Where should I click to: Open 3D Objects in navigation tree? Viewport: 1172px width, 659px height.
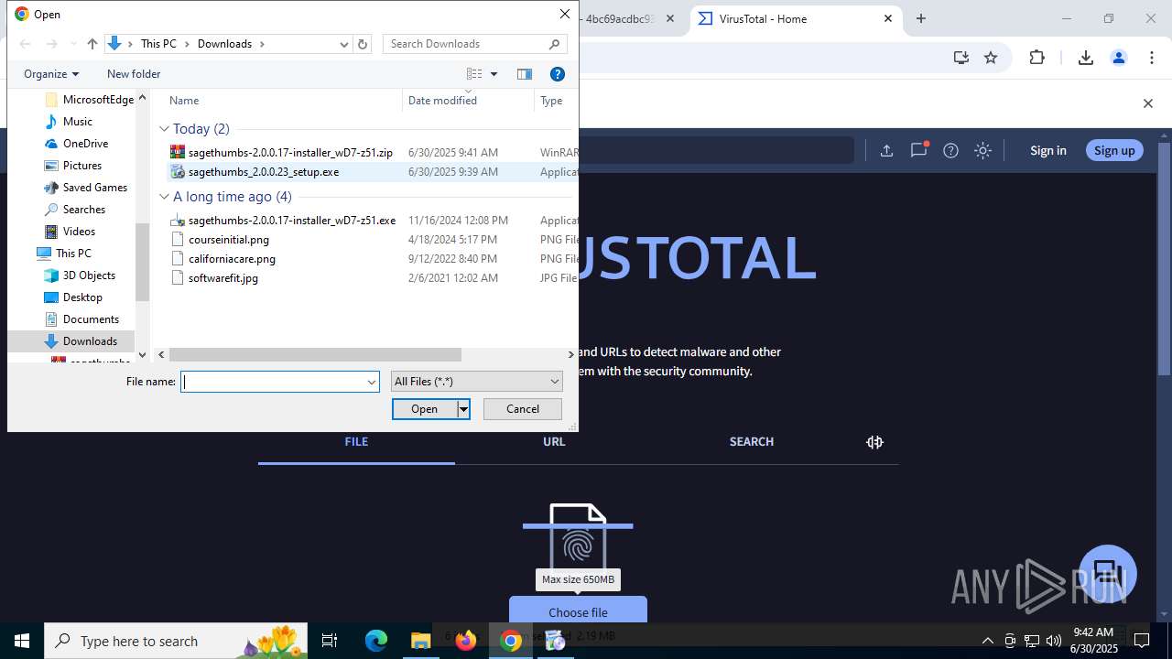click(x=89, y=275)
